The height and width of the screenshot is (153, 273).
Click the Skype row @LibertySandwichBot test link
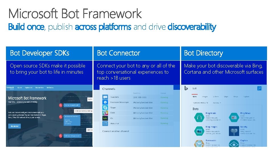pyautogui.click(x=143, y=108)
